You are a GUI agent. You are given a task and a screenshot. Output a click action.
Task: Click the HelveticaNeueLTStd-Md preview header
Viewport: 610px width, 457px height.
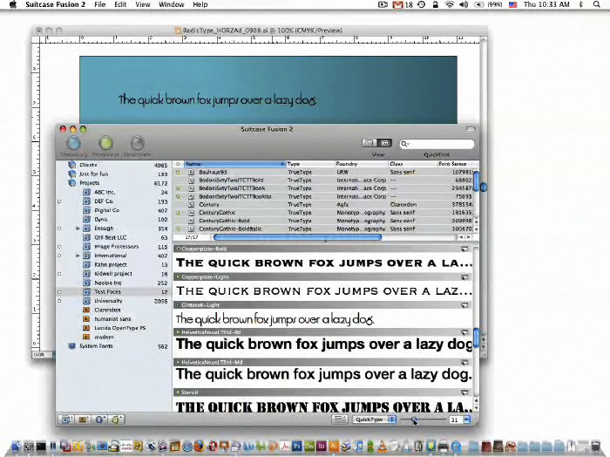(x=323, y=363)
